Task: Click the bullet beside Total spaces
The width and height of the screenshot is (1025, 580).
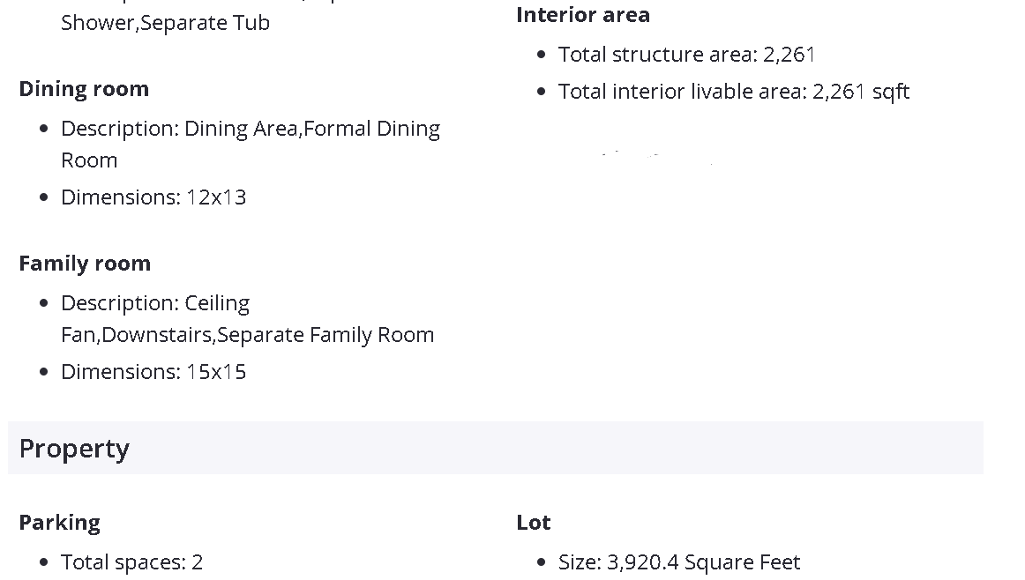Action: click(x=44, y=562)
